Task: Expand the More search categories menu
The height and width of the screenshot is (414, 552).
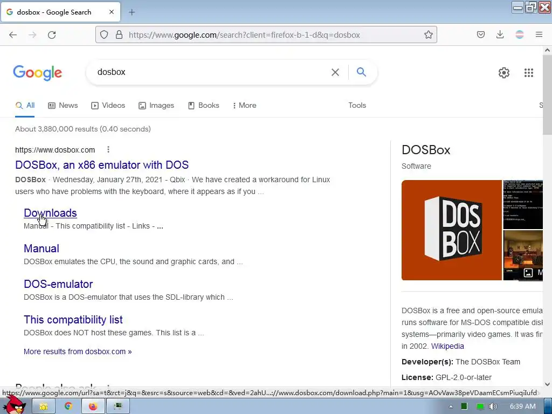Action: (245, 105)
